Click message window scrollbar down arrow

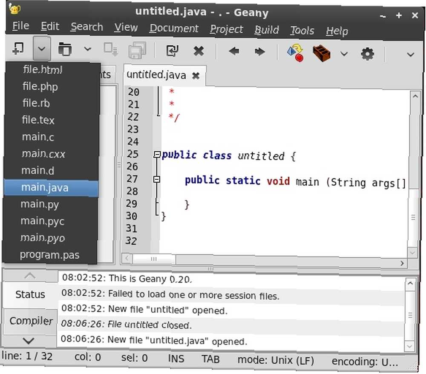tap(409, 346)
